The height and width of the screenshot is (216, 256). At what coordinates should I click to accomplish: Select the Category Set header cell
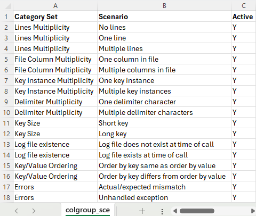[x=55, y=16]
